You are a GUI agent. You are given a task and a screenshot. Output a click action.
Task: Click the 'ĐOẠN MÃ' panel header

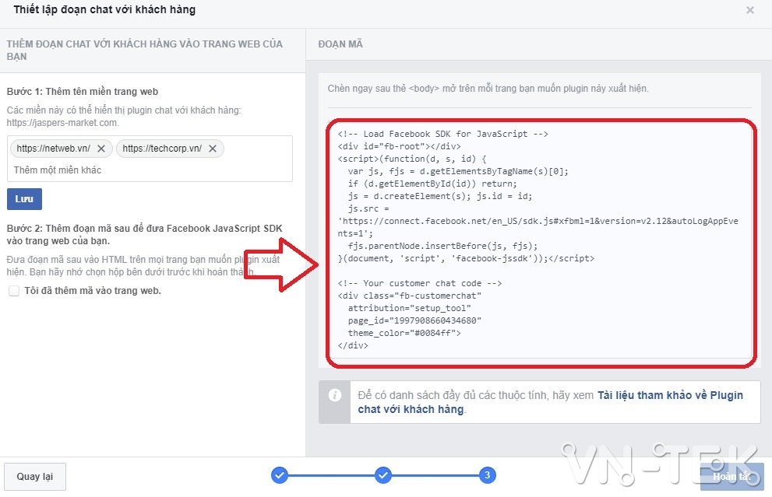(x=340, y=44)
